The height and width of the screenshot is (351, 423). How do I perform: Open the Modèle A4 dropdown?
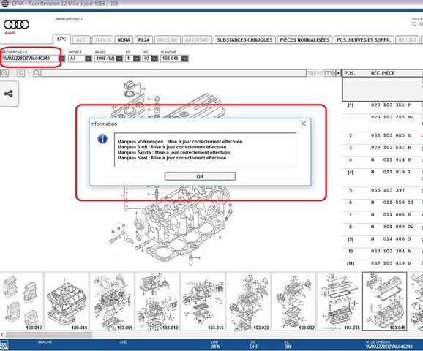pyautogui.click(x=89, y=58)
